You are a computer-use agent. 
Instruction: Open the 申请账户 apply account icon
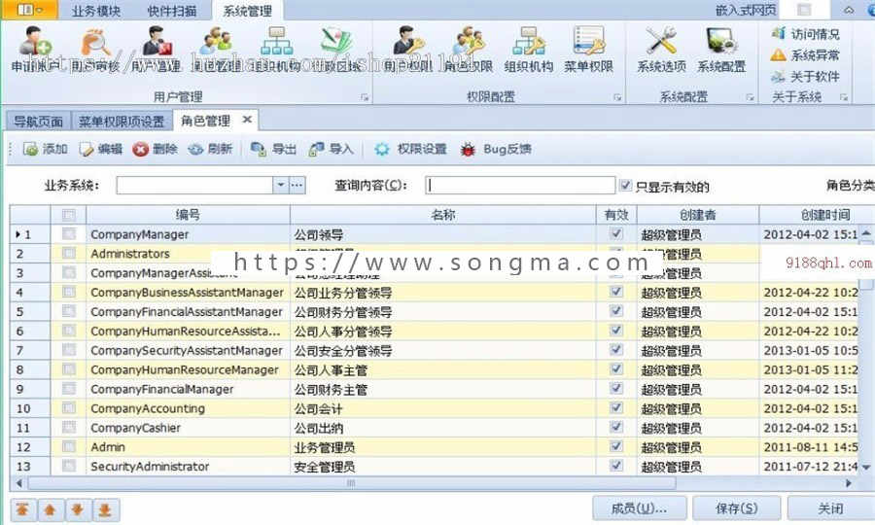(35, 51)
